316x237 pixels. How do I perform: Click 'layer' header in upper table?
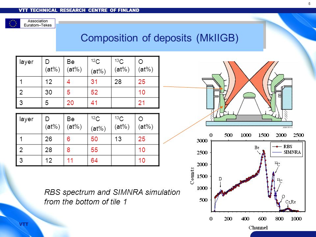click(x=26, y=62)
